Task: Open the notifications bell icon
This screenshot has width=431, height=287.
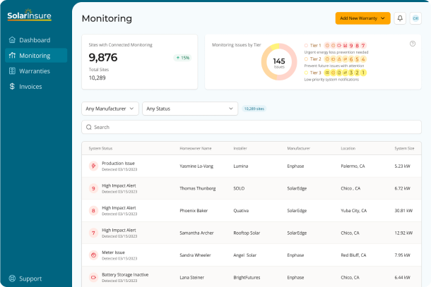Action: click(400, 18)
